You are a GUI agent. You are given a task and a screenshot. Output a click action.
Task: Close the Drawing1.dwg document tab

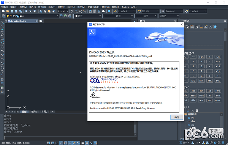coord(36,21)
